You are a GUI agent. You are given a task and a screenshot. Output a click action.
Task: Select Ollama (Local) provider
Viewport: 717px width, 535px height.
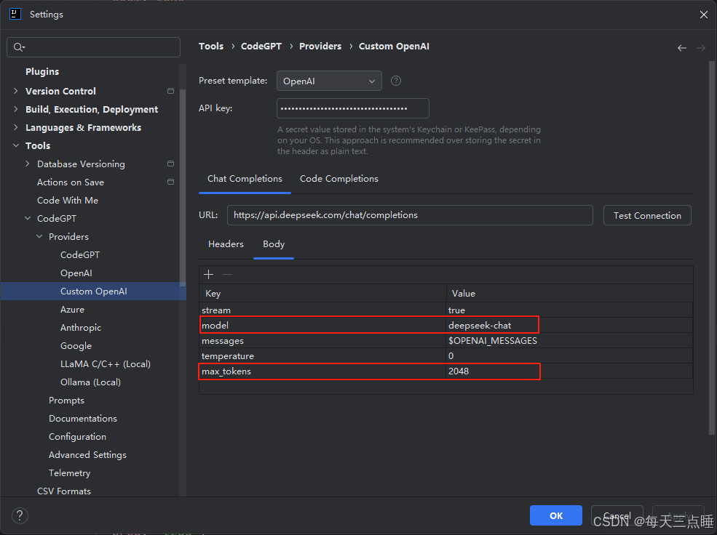90,382
